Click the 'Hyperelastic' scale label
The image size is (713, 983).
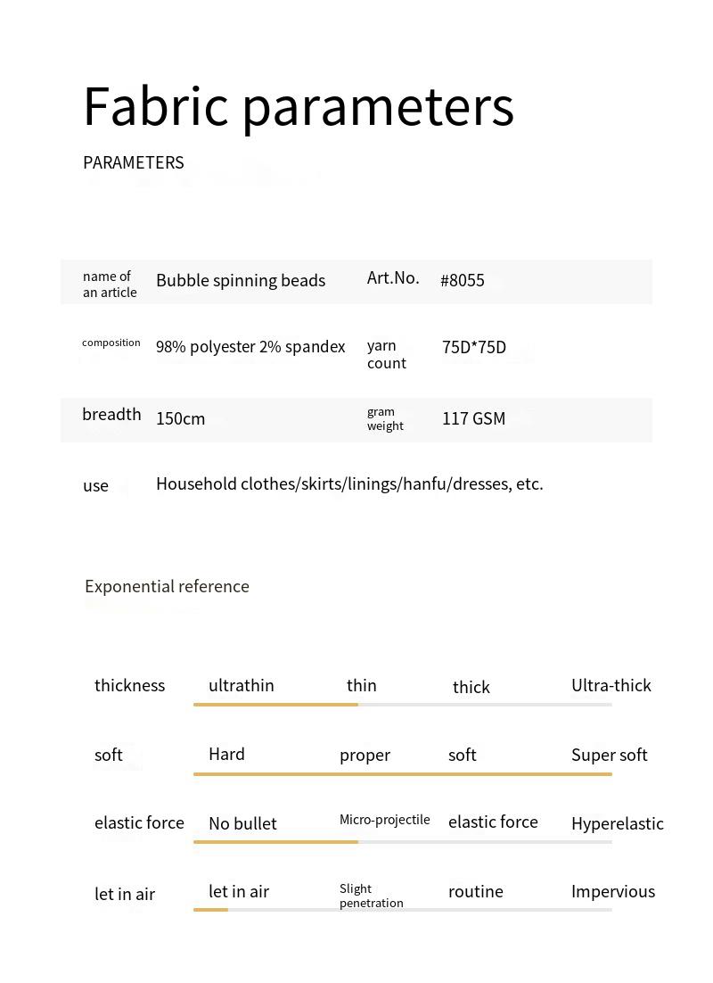tap(618, 823)
